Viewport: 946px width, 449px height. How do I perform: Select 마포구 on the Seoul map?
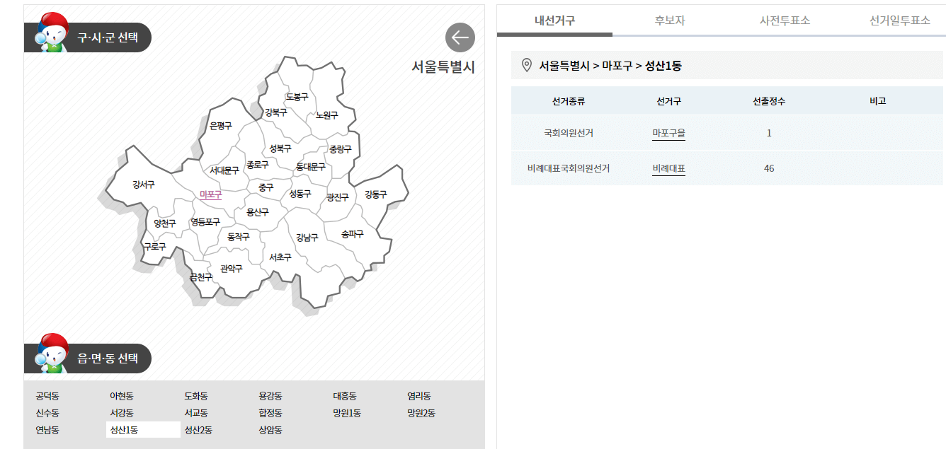coord(212,194)
